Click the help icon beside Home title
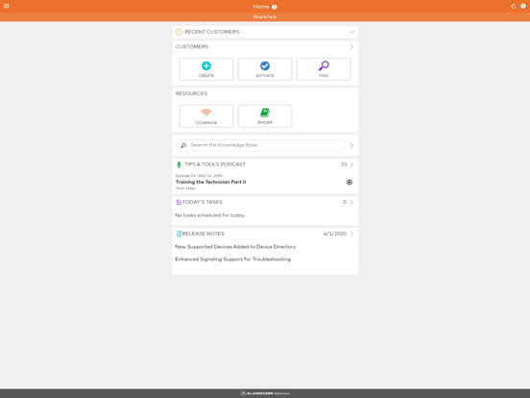The width and height of the screenshot is (530, 398). (275, 7)
